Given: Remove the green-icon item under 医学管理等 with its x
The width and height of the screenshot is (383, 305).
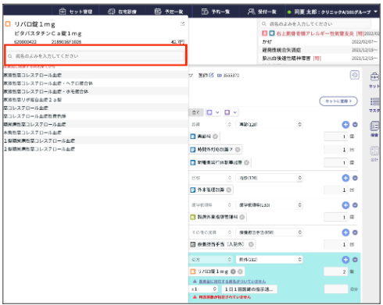Looking at the screenshot, I should [x=242, y=217].
